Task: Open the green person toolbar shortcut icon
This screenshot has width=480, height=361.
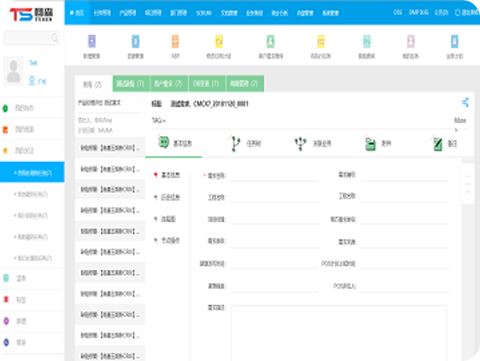Action: (270, 41)
